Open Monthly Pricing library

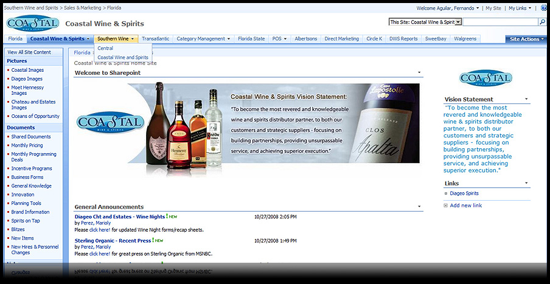(27, 145)
